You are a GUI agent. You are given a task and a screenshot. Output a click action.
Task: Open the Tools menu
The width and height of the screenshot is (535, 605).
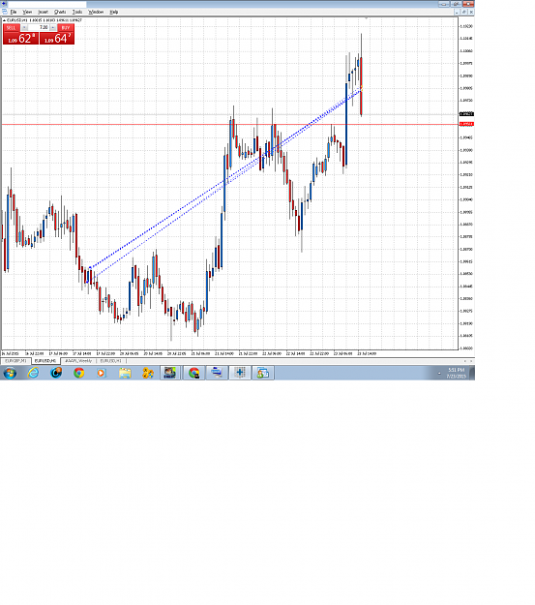pyautogui.click(x=77, y=12)
